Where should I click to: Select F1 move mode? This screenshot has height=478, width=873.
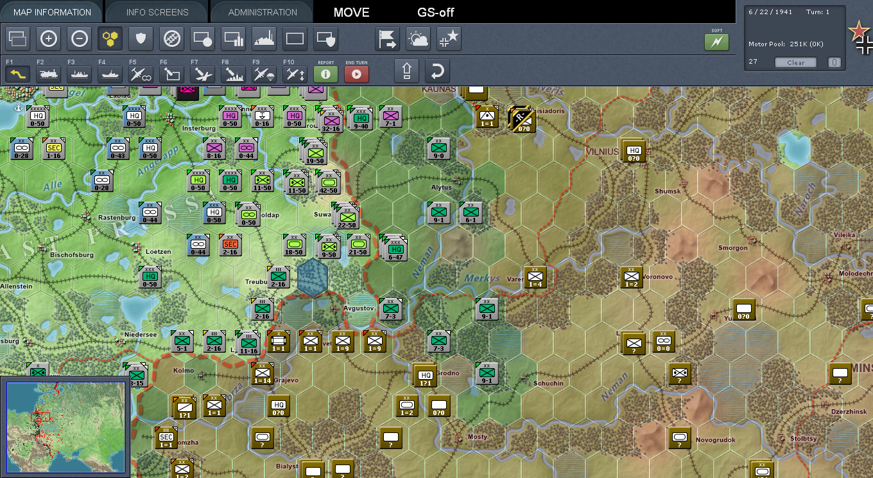click(17, 74)
